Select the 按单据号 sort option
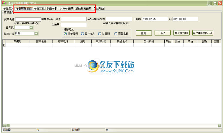 [65, 34]
